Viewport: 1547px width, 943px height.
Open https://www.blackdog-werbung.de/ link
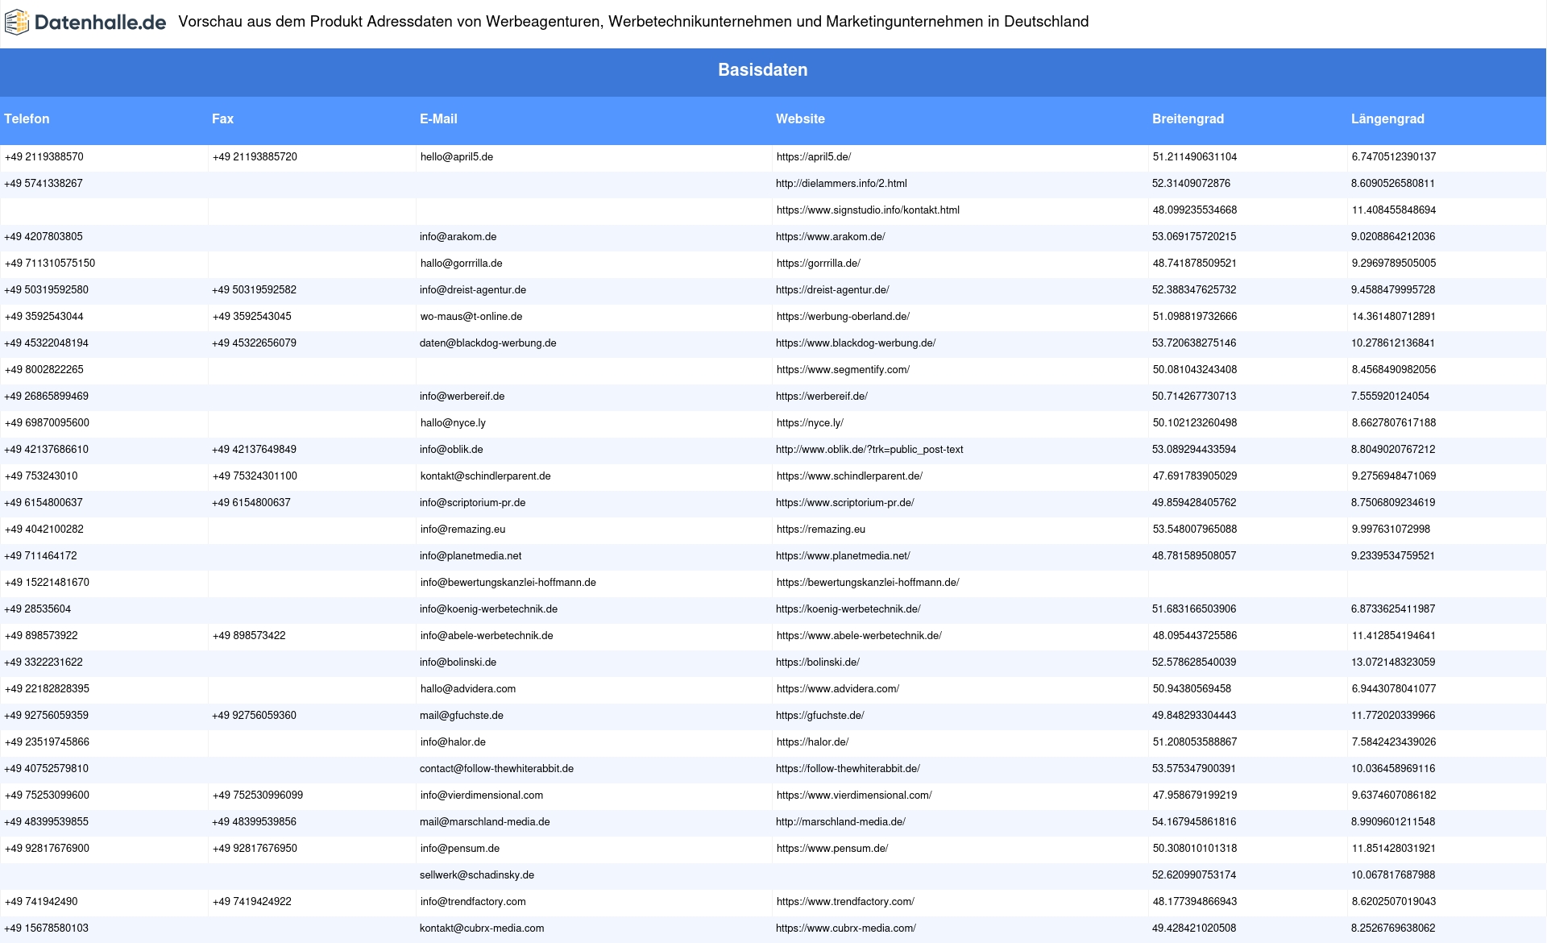click(x=856, y=343)
